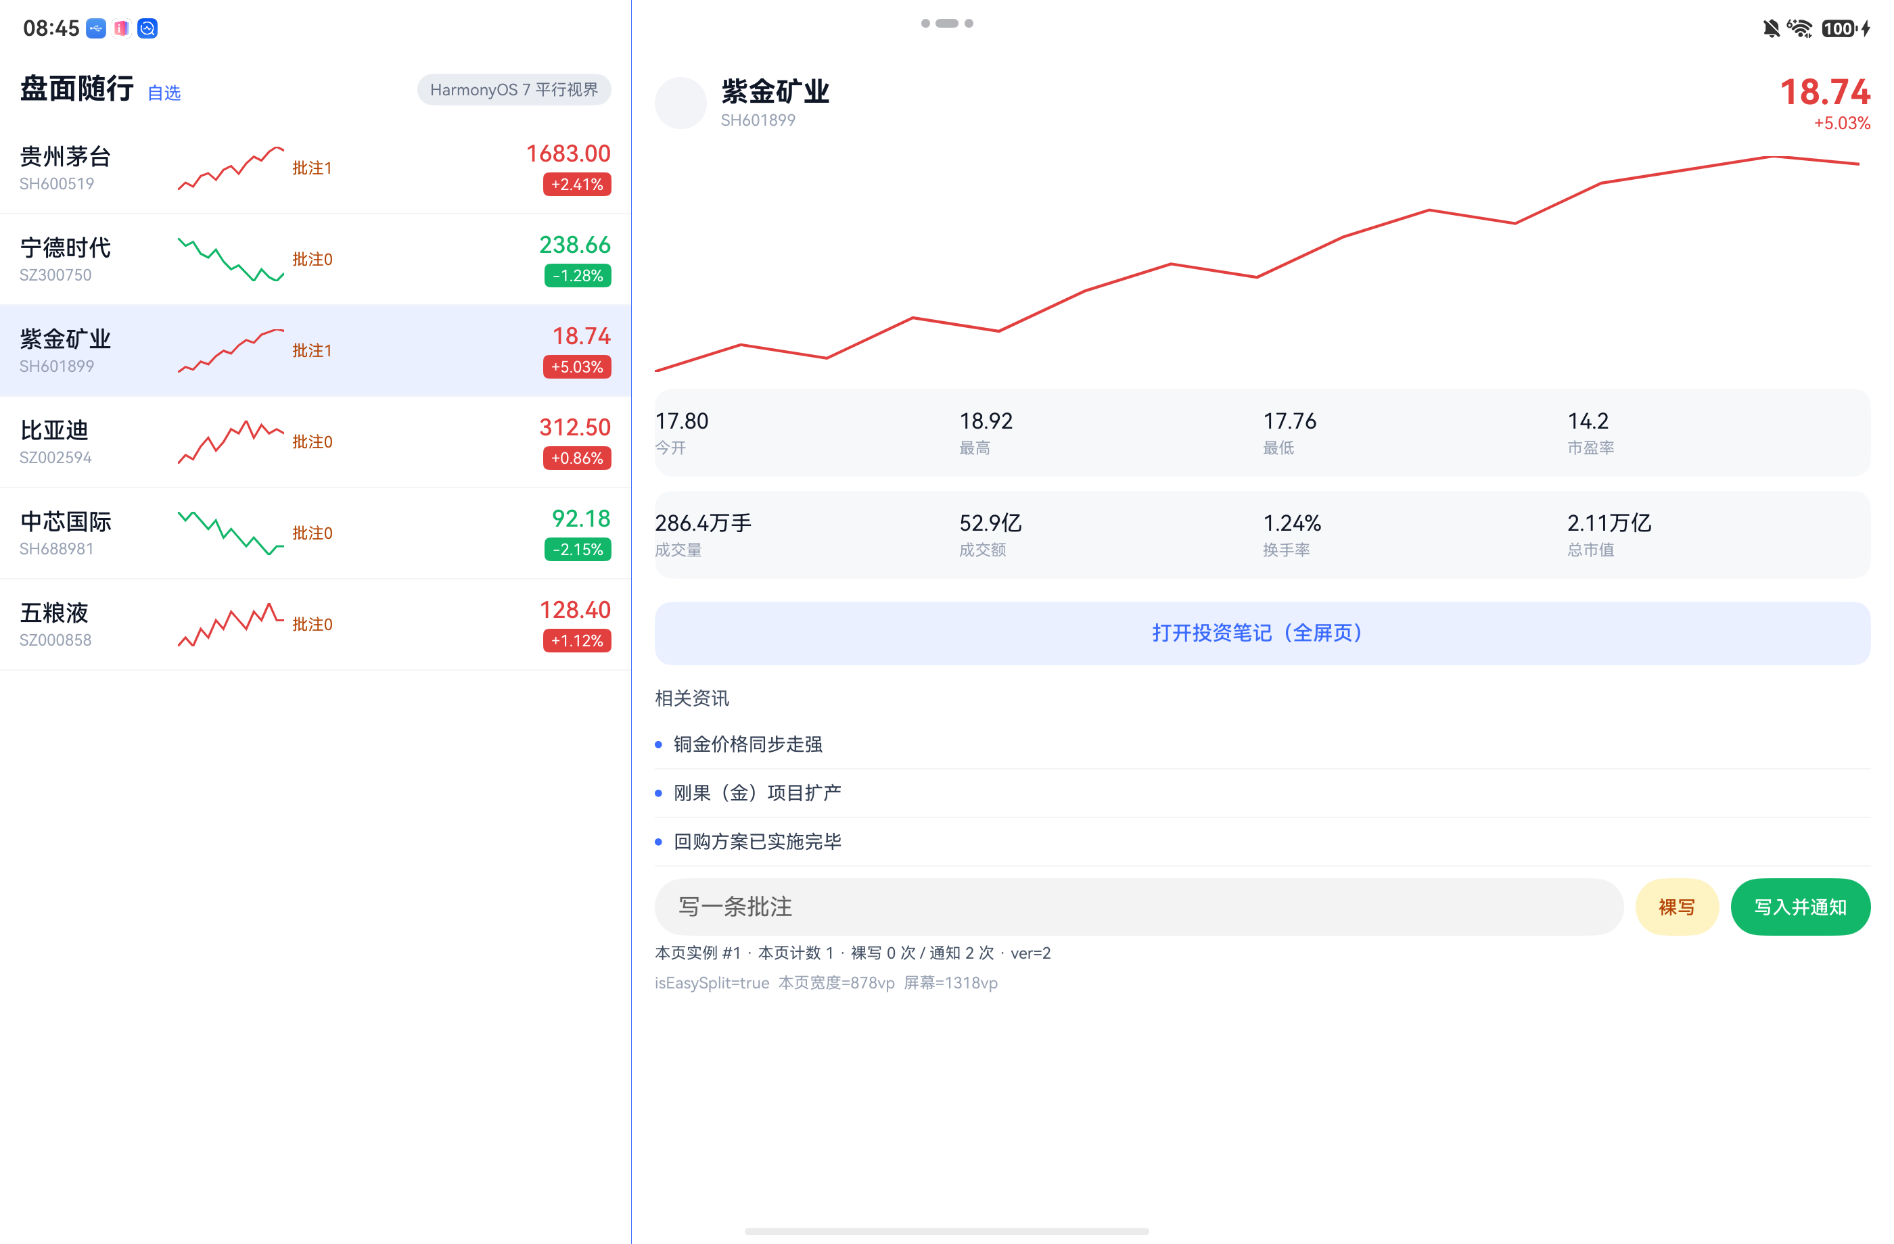Click the 紫金矿业 price trend line chart
This screenshot has width=1894, height=1244.
click(x=1257, y=264)
